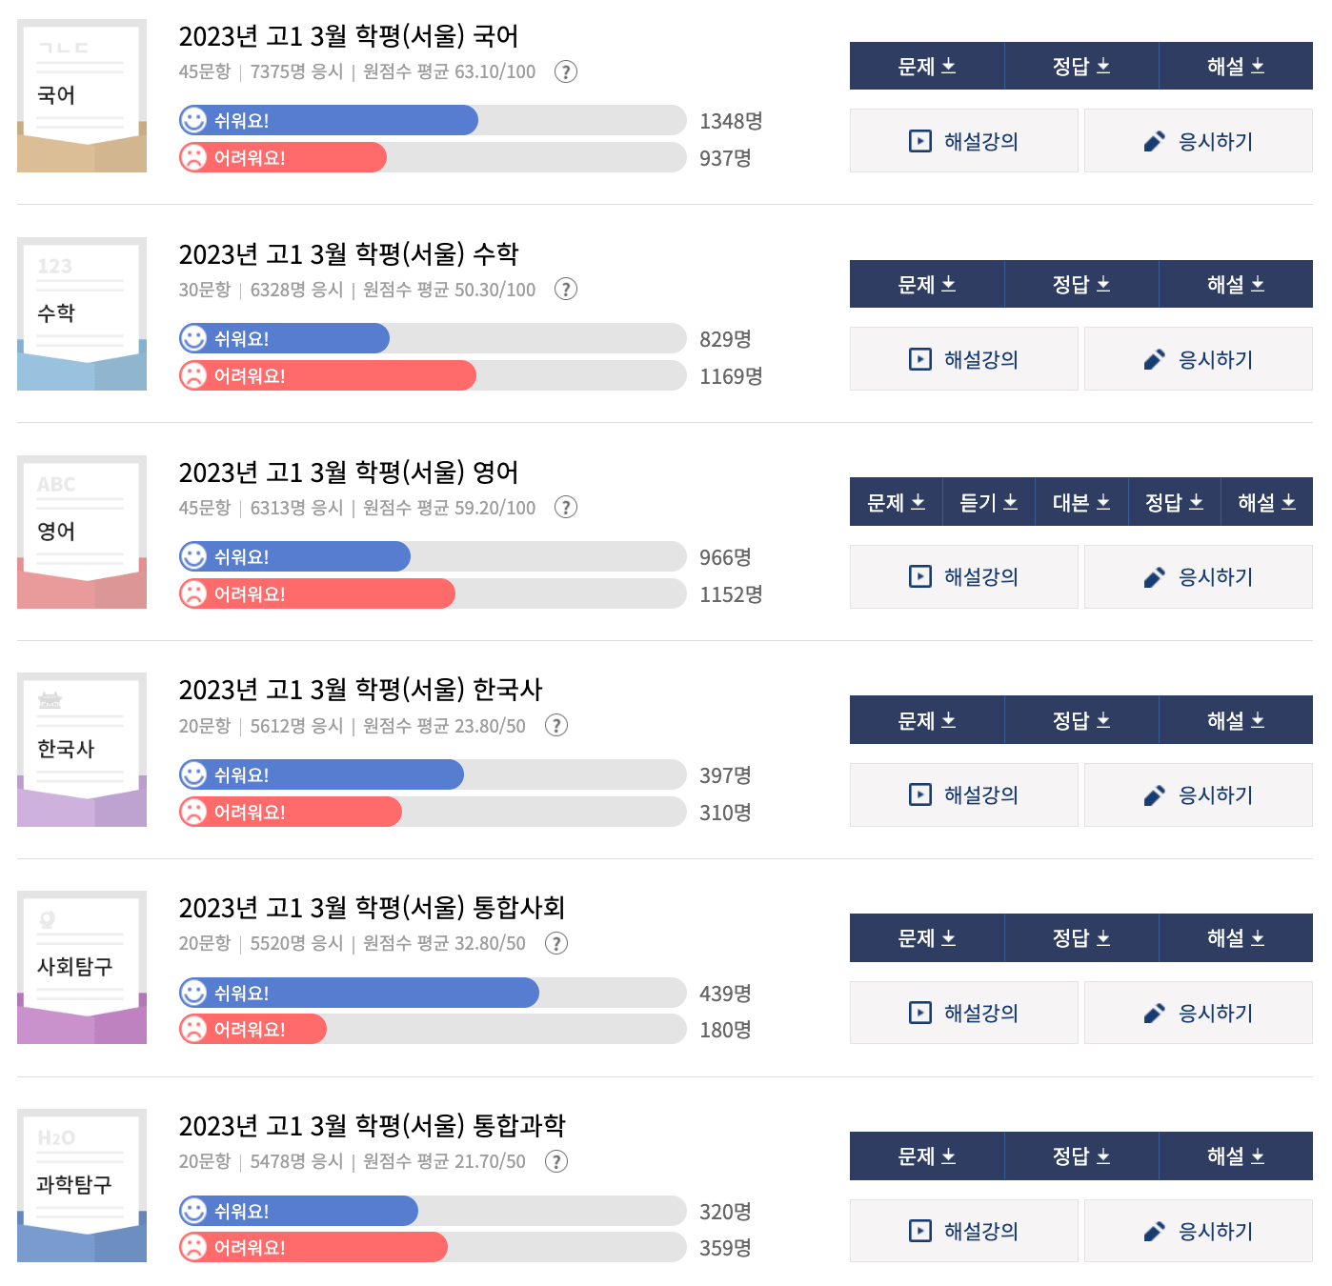This screenshot has height=1286, width=1332.
Task: Click the download icon on 한국사 정답 button
Action: (1104, 720)
